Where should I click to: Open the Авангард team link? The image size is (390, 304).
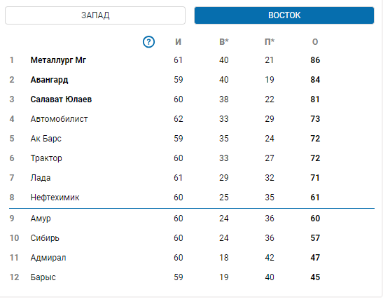tap(49, 80)
